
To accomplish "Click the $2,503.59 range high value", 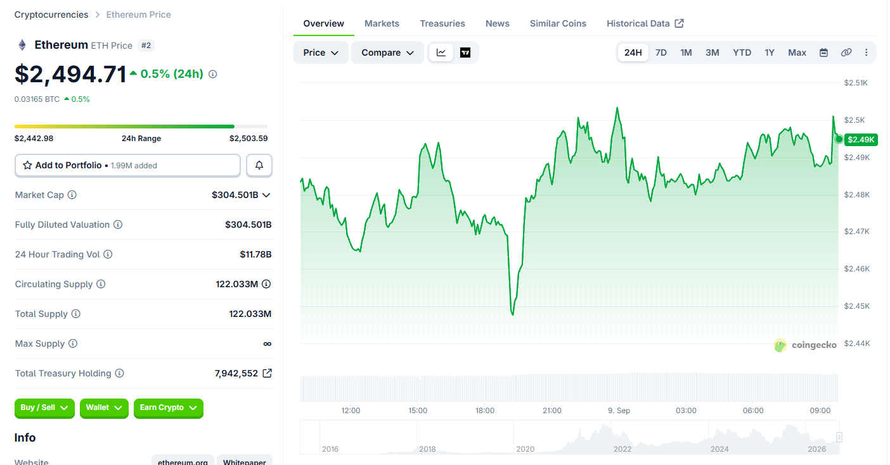I will pos(248,138).
